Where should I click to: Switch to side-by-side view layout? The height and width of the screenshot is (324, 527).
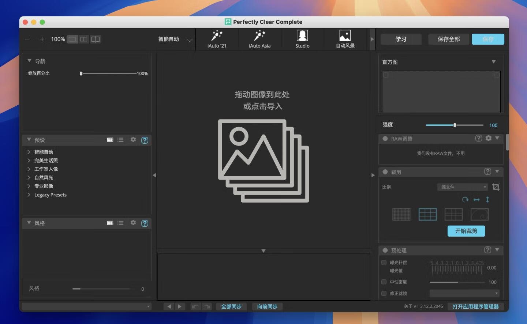pos(84,39)
